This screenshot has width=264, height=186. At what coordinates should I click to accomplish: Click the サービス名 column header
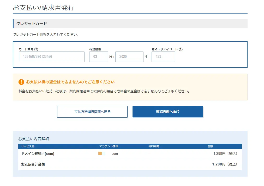tap(28, 146)
